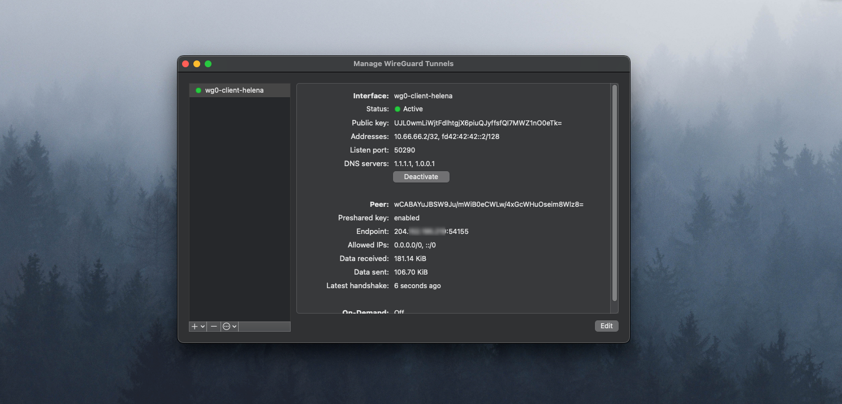The height and width of the screenshot is (404, 842).
Task: Click the Listen port value 50290
Action: 404,150
